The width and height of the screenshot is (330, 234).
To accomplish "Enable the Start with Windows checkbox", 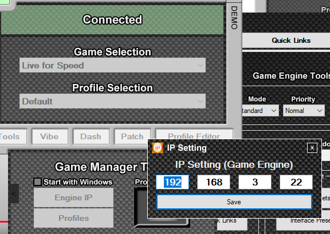I will point(37,182).
